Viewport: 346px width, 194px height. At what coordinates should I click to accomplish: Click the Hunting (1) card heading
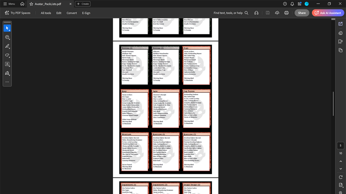[x=127, y=48]
